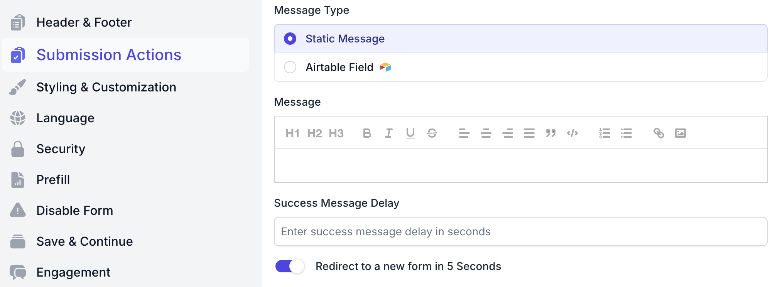This screenshot has height=287, width=780.
Task: Center-align the message text
Action: (486, 133)
